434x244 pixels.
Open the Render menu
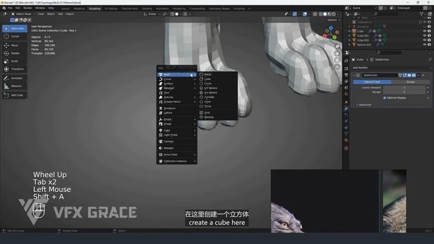click(x=28, y=8)
